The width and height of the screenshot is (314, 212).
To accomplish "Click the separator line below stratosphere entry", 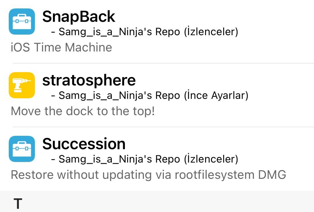I will (x=163, y=127).
